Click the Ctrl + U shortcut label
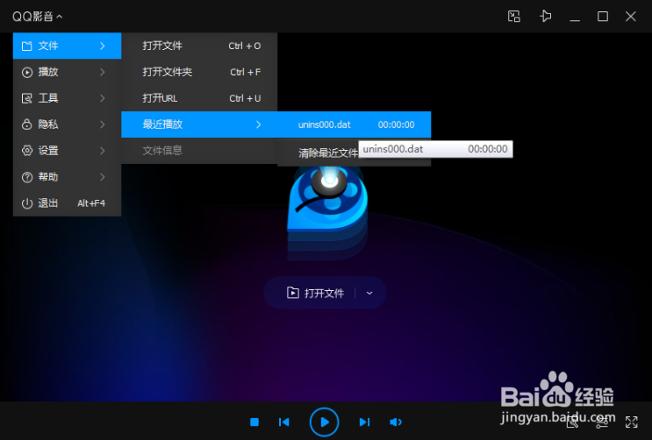This screenshot has width=652, height=440. (245, 98)
